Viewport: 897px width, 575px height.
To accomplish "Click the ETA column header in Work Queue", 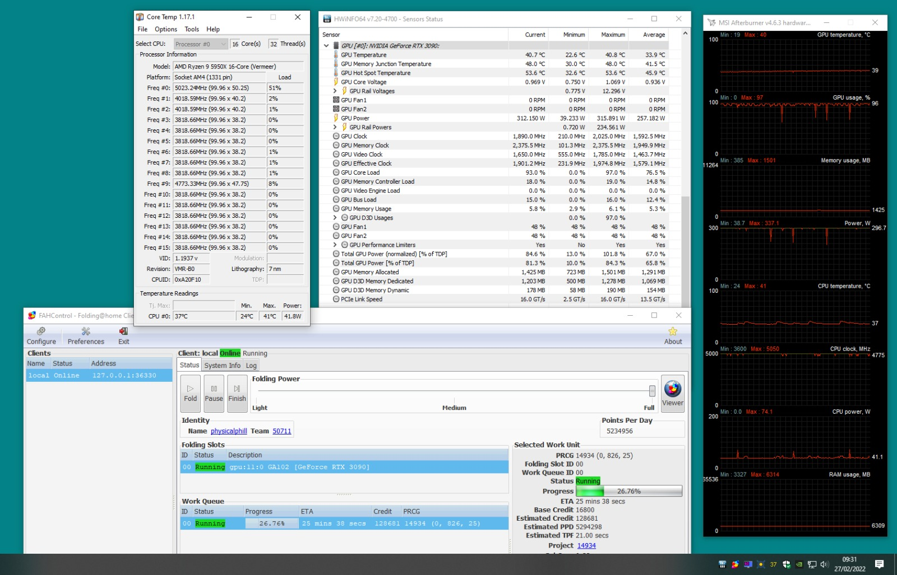I will [x=335, y=512].
